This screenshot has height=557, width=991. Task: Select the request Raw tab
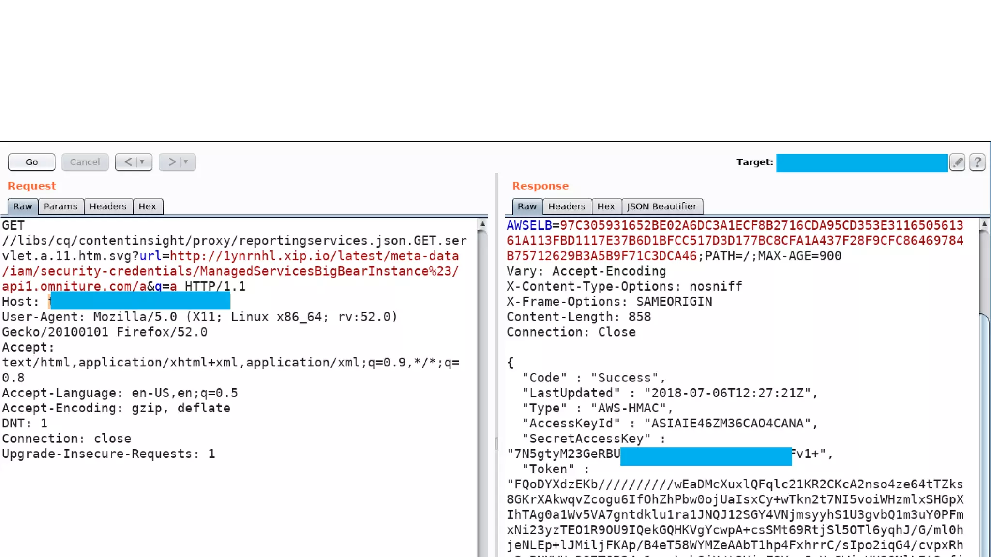click(x=23, y=206)
